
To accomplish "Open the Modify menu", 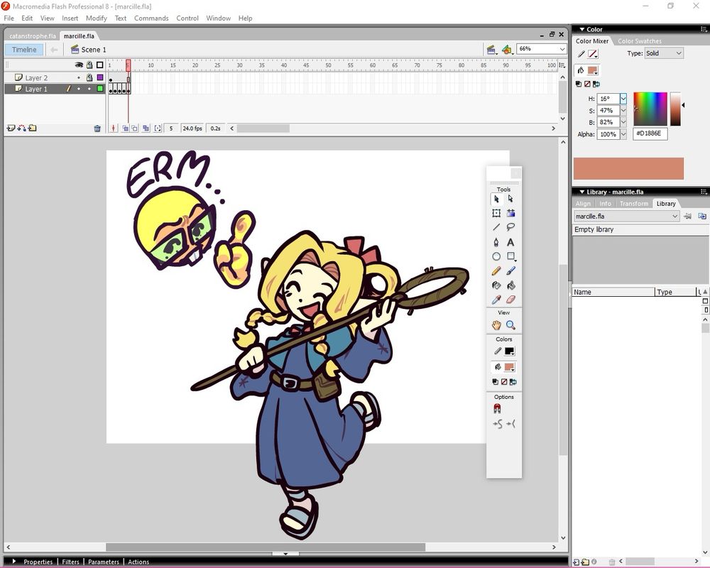I will point(96,18).
